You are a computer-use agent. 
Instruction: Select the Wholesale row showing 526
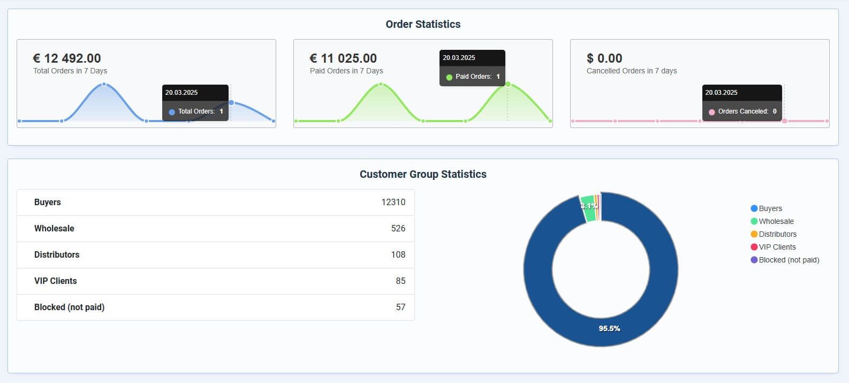(x=215, y=229)
